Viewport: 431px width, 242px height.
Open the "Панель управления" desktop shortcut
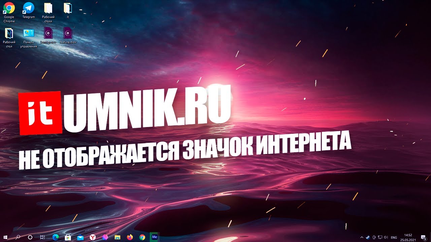click(x=29, y=38)
